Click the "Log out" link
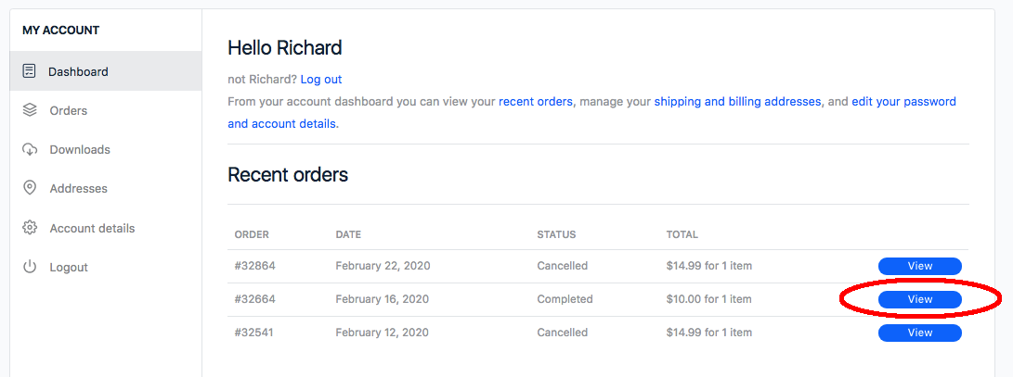Image resolution: width=1013 pixels, height=377 pixels. coord(321,80)
